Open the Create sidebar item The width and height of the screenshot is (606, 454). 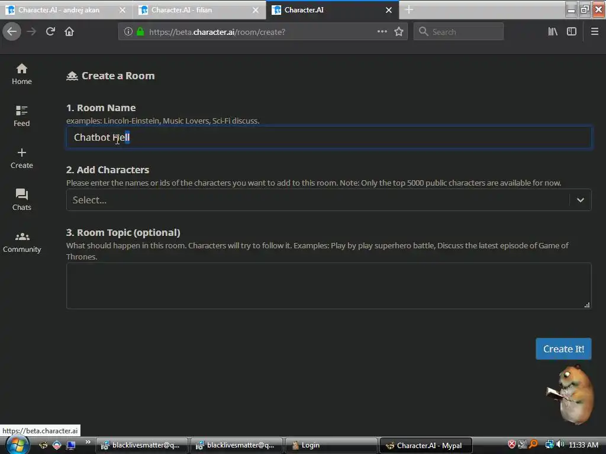click(22, 158)
